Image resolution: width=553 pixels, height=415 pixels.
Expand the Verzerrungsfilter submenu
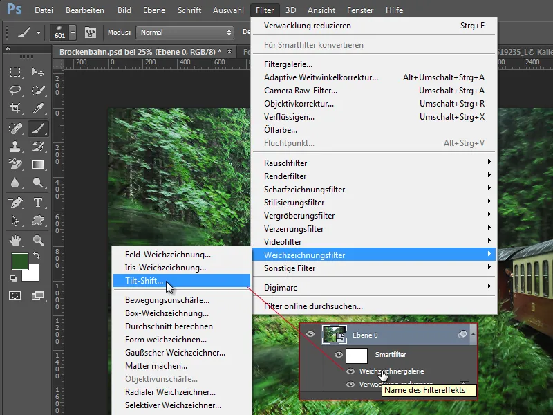374,229
